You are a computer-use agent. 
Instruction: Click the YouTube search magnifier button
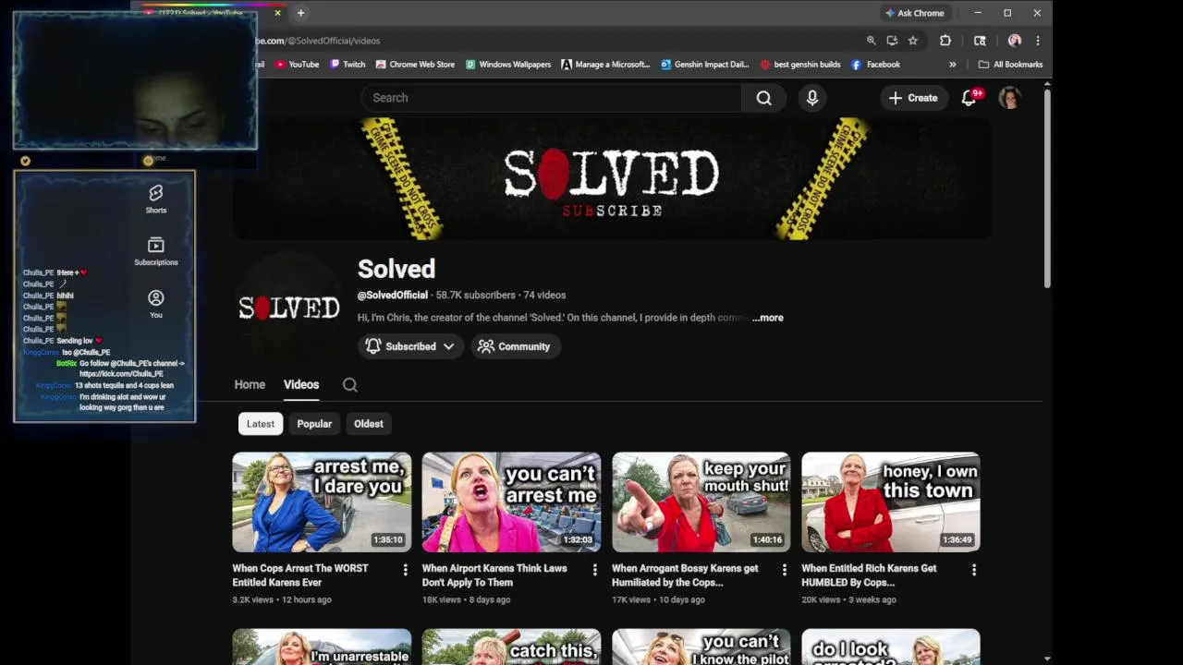click(x=763, y=98)
